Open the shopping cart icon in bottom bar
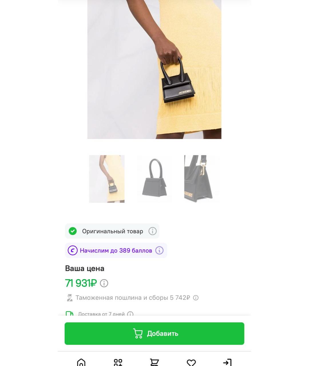 point(154,363)
